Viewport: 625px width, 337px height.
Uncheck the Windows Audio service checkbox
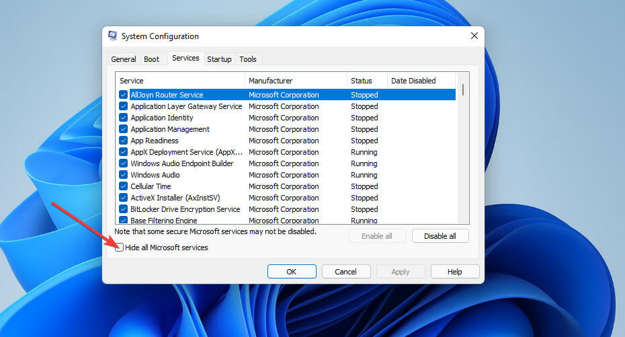123,175
